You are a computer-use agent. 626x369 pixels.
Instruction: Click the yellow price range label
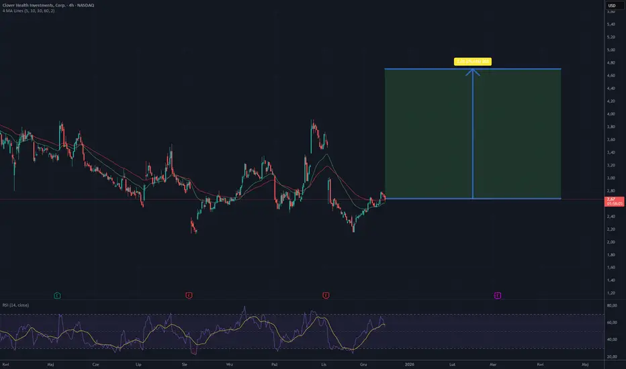473,62
